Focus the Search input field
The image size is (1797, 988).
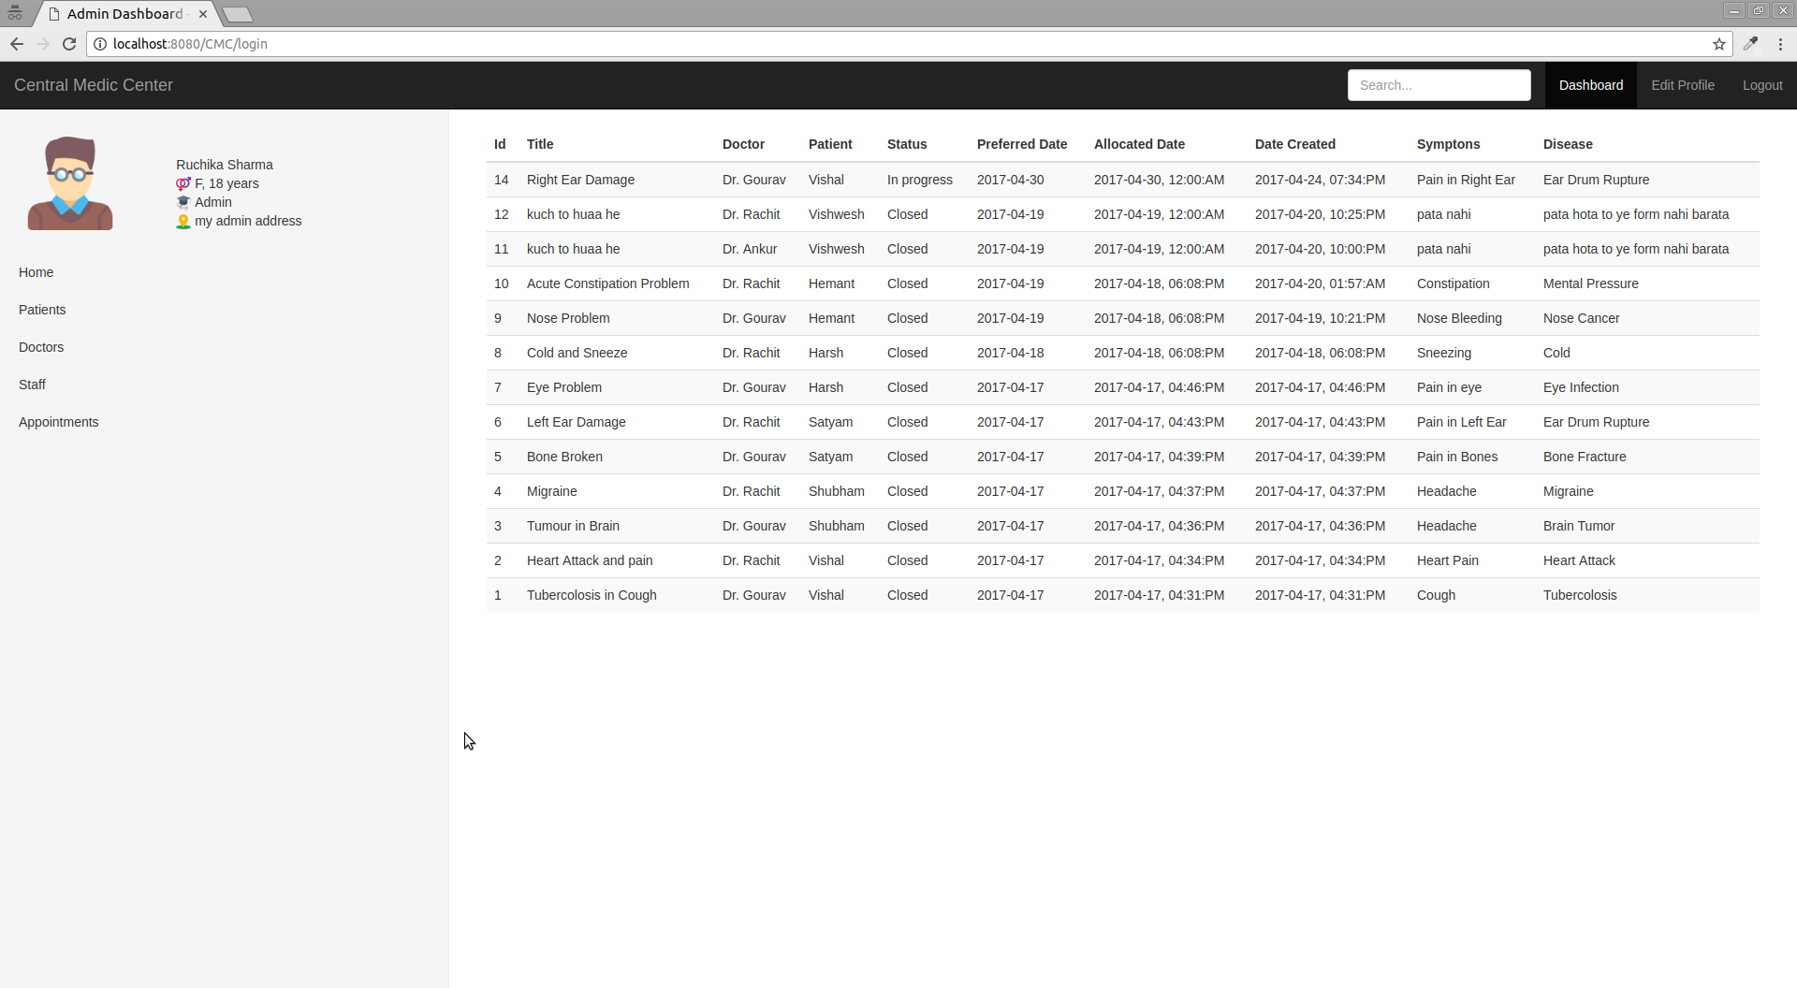1439,85
